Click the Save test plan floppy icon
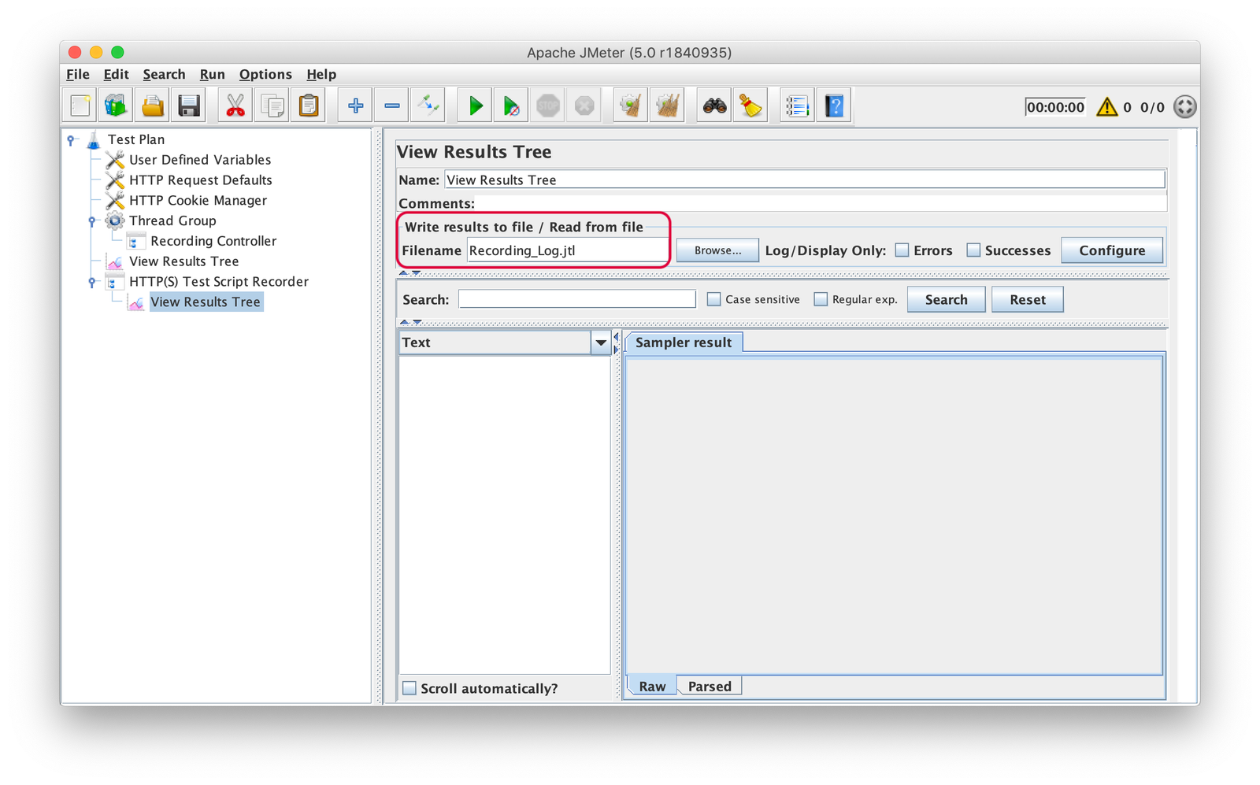Screen dimensions: 1260x785 [x=189, y=106]
